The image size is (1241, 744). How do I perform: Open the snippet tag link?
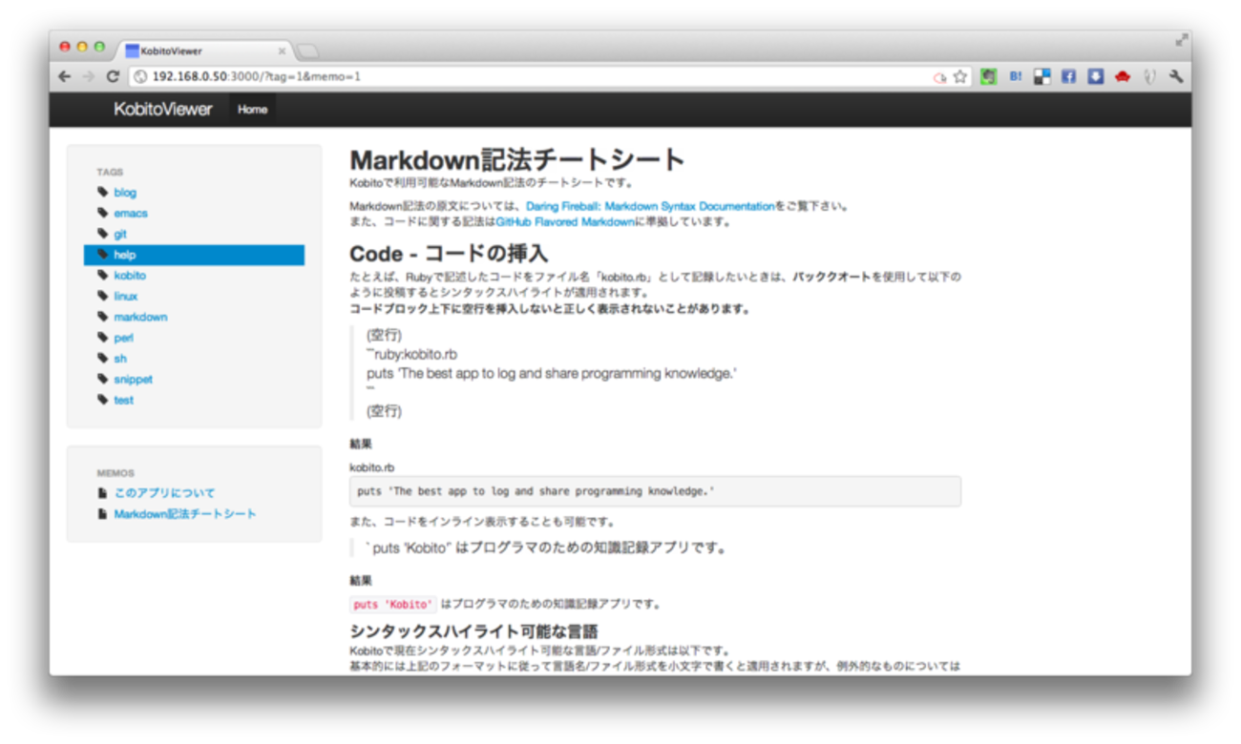(134, 379)
